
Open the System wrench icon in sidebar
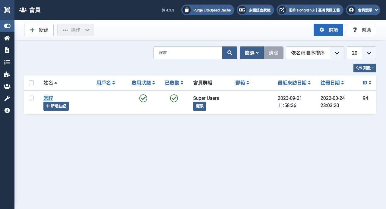click(x=7, y=98)
